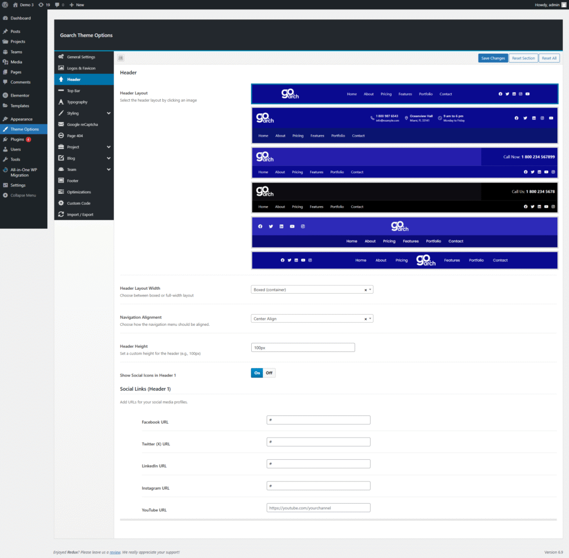Image resolution: width=569 pixels, height=558 pixels.
Task: Select header layout with logo between menu items
Action: (405, 260)
